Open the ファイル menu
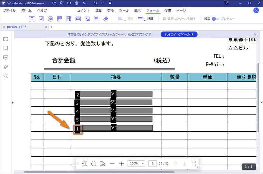 click(x=9, y=10)
